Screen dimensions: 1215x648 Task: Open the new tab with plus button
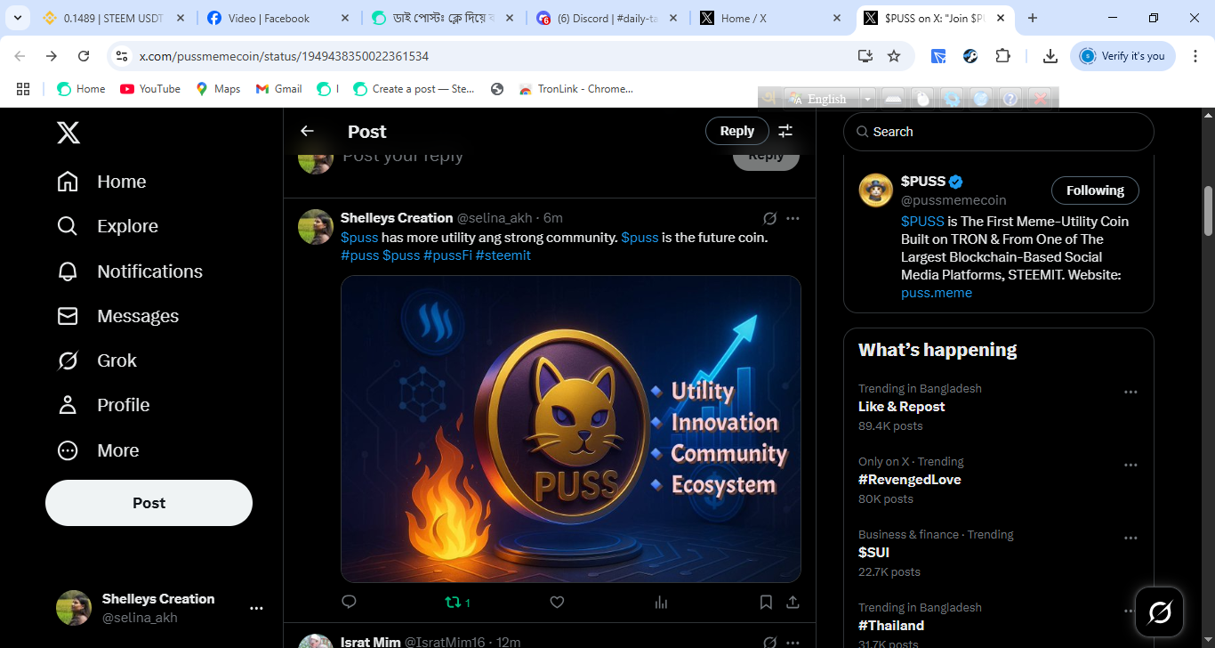click(x=1033, y=18)
